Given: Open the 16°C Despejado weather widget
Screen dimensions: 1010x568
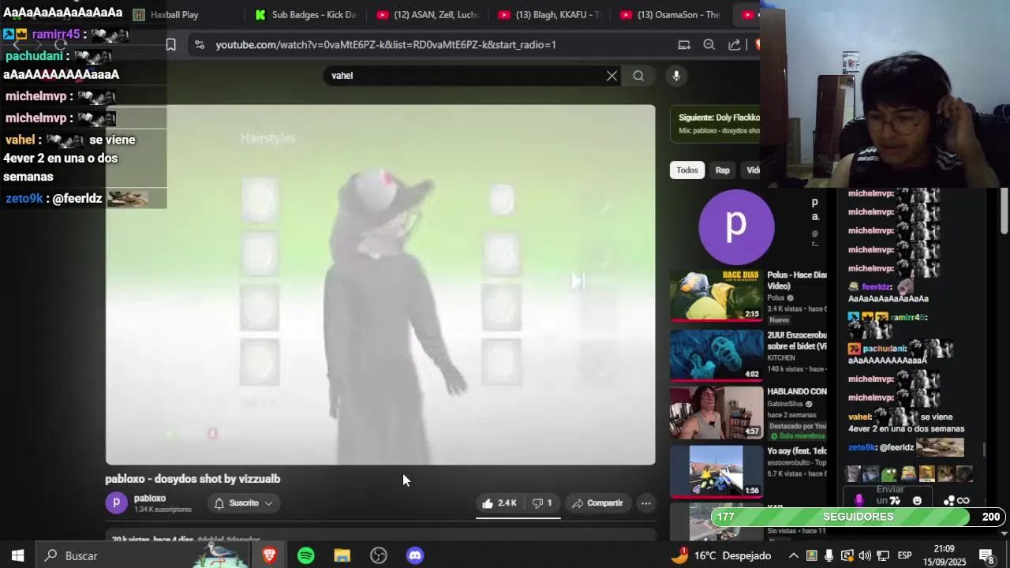Looking at the screenshot, I should pos(721,555).
